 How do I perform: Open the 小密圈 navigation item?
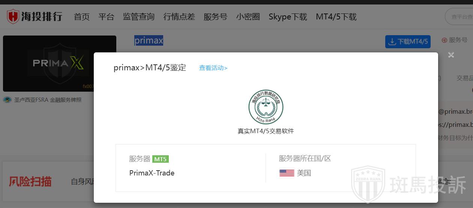(248, 17)
